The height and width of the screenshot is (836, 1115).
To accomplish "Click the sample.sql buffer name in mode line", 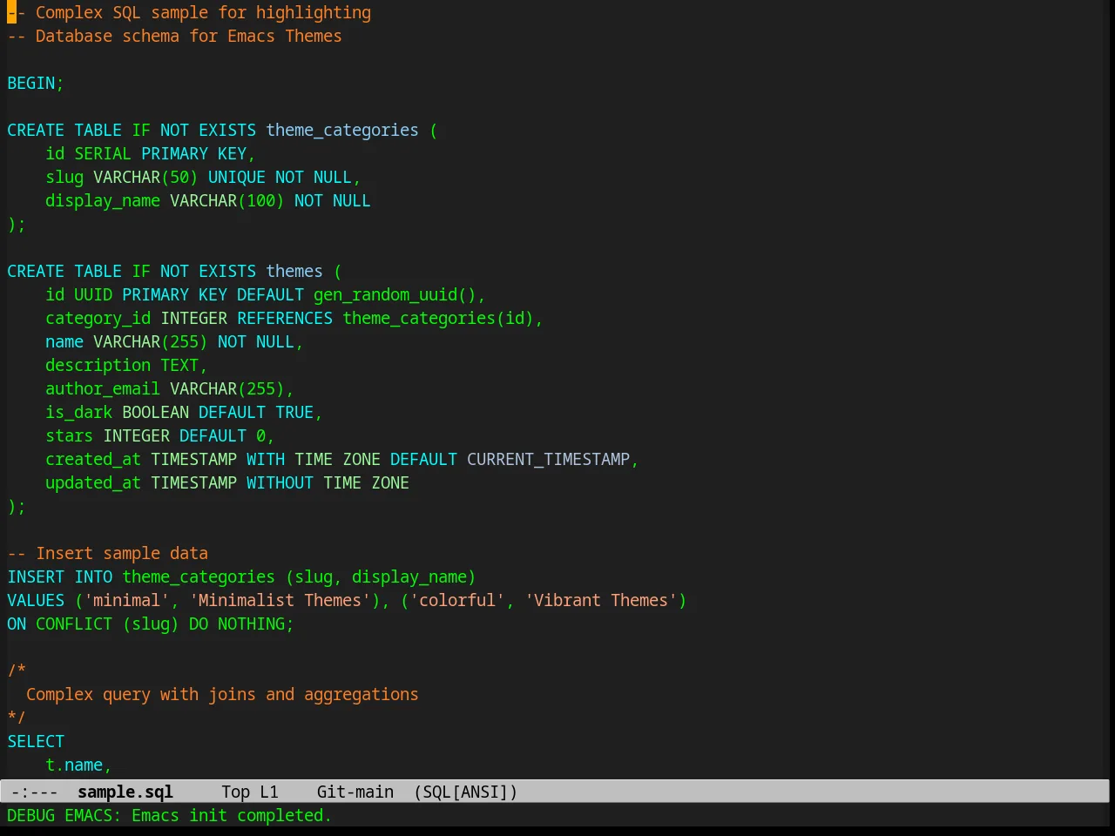I will click(125, 792).
